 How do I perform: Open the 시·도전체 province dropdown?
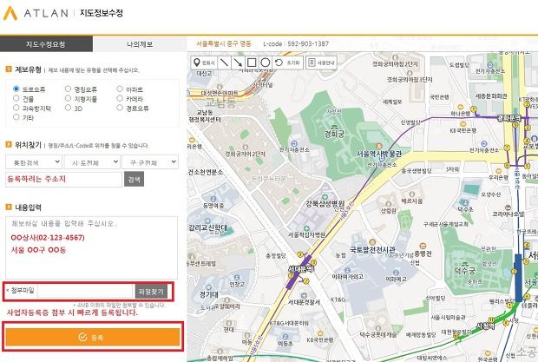92,162
